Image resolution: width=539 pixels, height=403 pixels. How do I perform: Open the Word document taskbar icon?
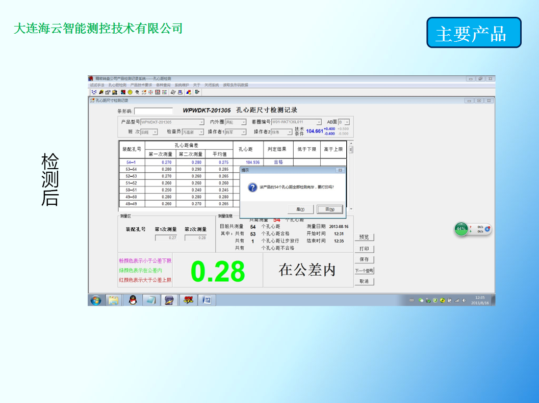[207, 300]
